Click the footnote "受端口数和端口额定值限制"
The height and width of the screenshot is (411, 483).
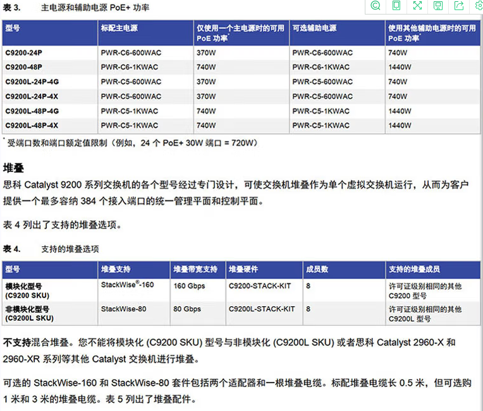(x=58, y=143)
